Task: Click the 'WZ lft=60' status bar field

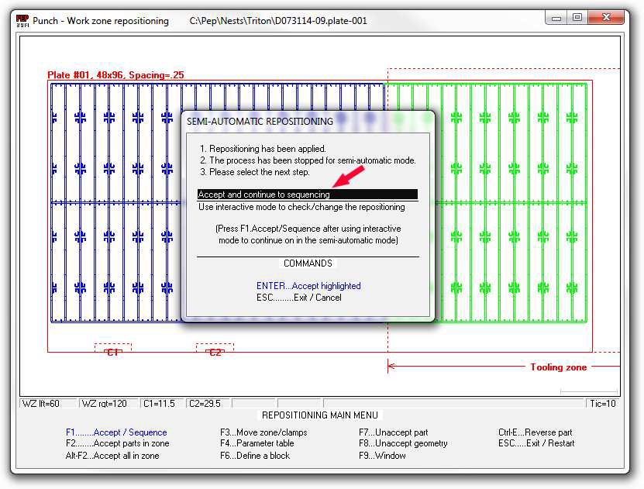Action: point(48,404)
